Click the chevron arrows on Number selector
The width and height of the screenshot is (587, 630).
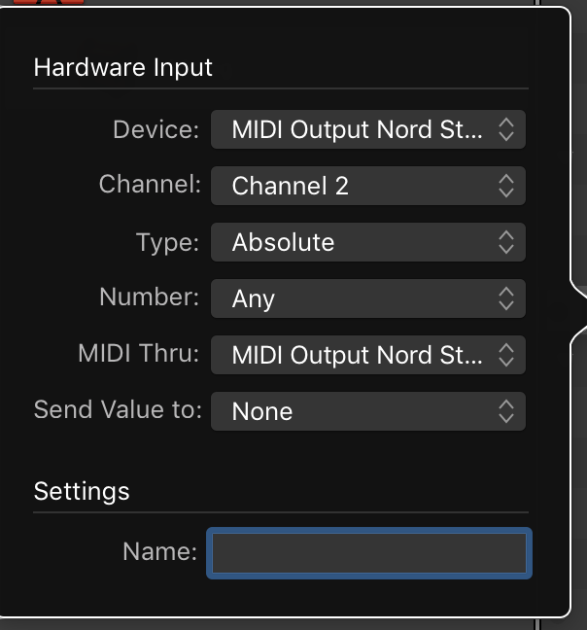[505, 298]
